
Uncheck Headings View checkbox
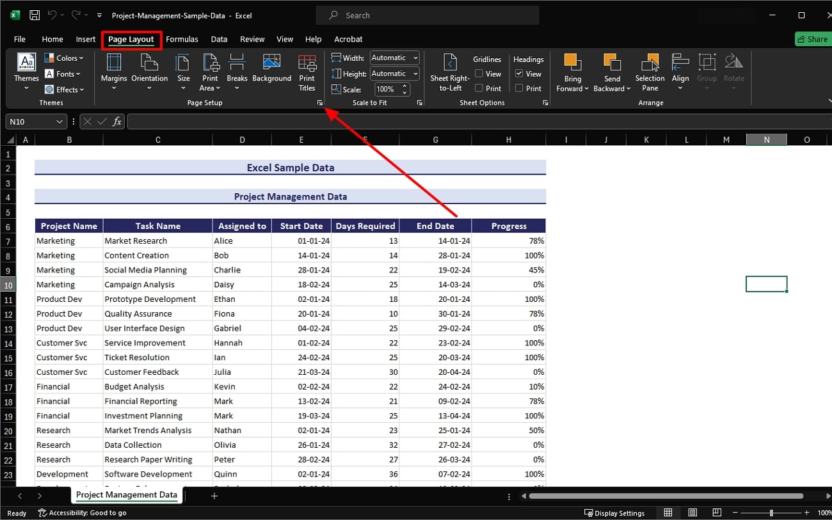519,74
